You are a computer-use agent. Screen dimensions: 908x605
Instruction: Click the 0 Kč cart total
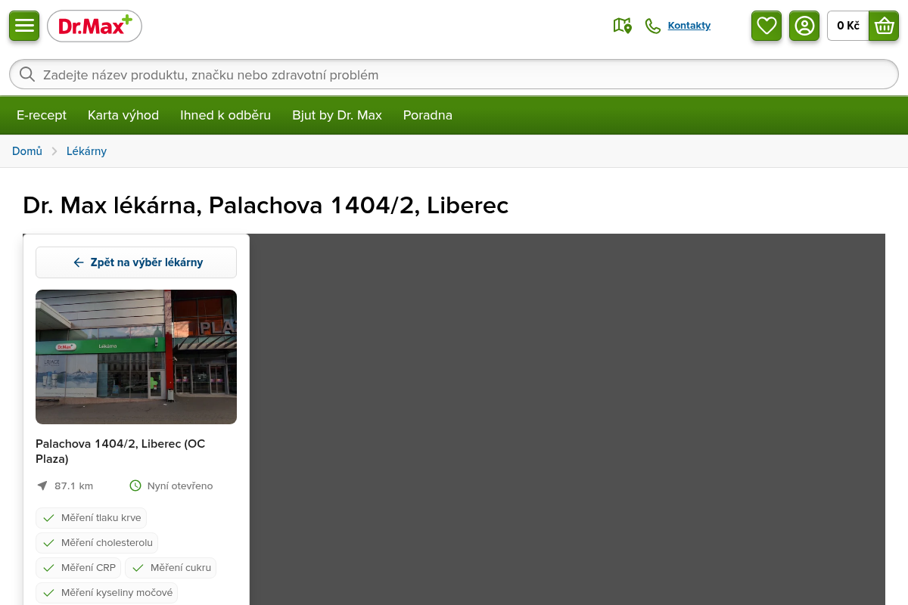(x=848, y=26)
